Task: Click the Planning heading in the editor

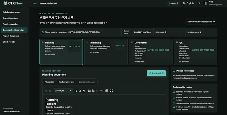Action: coord(52,100)
